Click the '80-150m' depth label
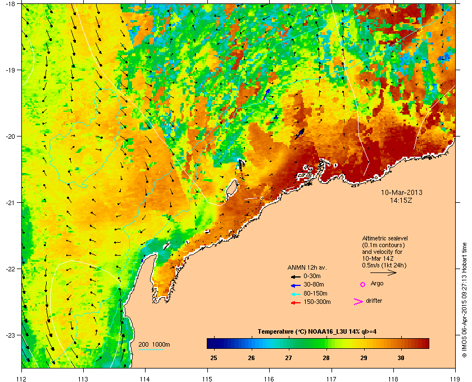This screenshot has height=382, width=472. pyautogui.click(x=315, y=293)
